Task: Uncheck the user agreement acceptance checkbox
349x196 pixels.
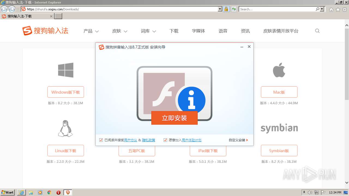Action: (x=101, y=140)
